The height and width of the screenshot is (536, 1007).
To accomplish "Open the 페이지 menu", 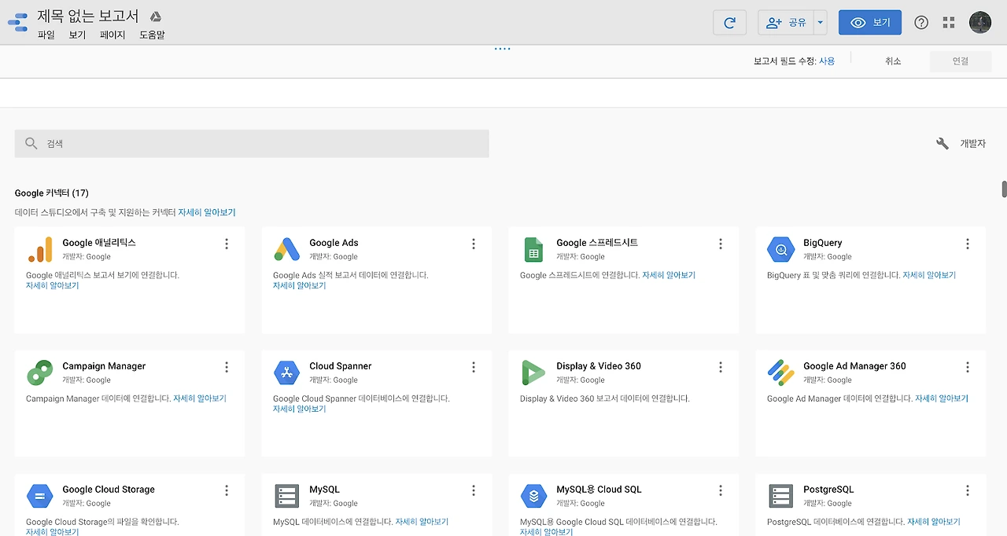I will (113, 35).
